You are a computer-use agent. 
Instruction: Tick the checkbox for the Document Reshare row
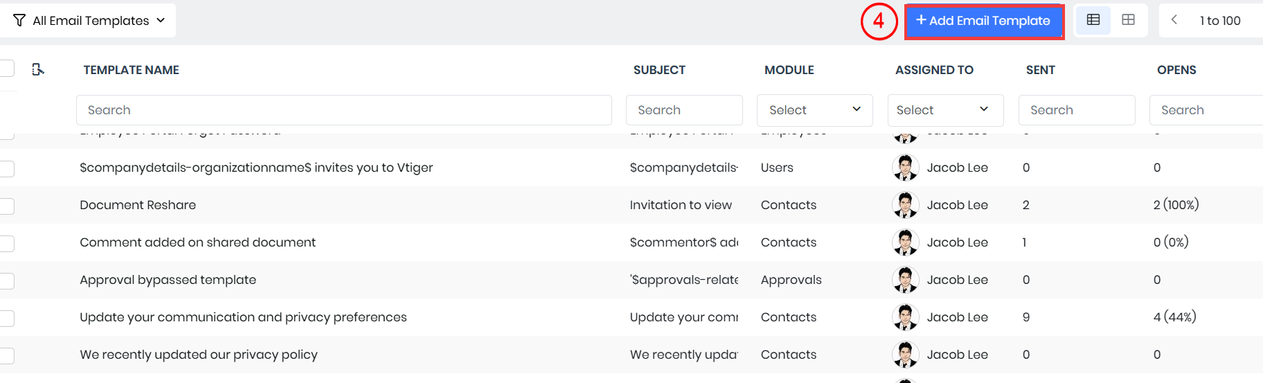click(x=7, y=206)
